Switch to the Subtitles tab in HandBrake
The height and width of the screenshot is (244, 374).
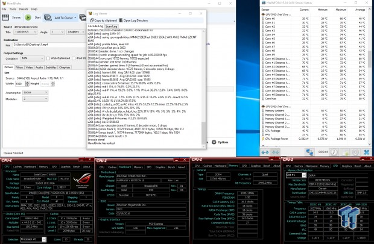(x=51, y=67)
